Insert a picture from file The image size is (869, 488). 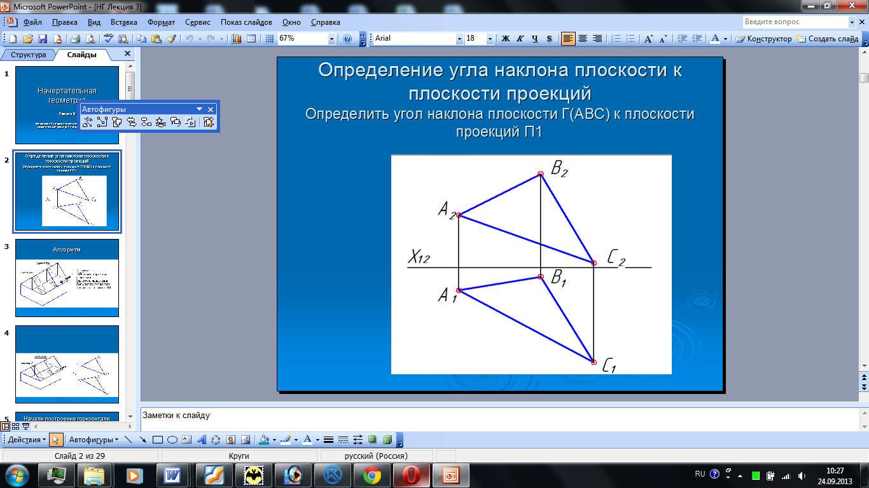245,440
